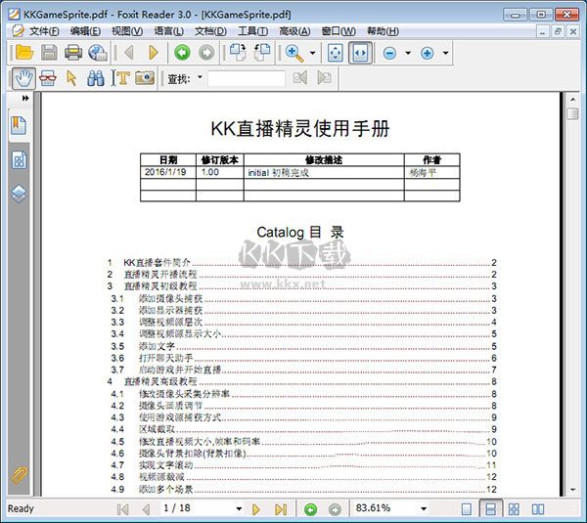Click the blue zoom out minus button
Image resolution: width=587 pixels, height=523 pixels.
point(389,53)
